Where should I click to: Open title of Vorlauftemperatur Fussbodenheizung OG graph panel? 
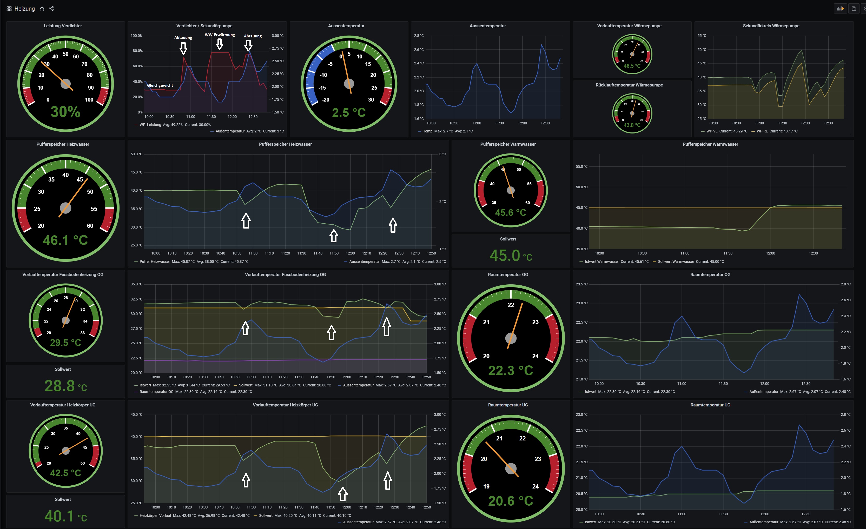click(285, 274)
